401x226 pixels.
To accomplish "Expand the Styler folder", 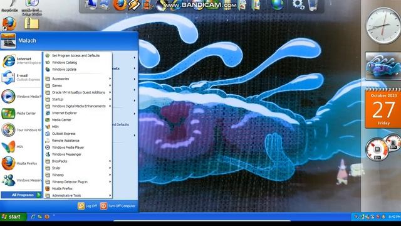I will click(x=78, y=168).
